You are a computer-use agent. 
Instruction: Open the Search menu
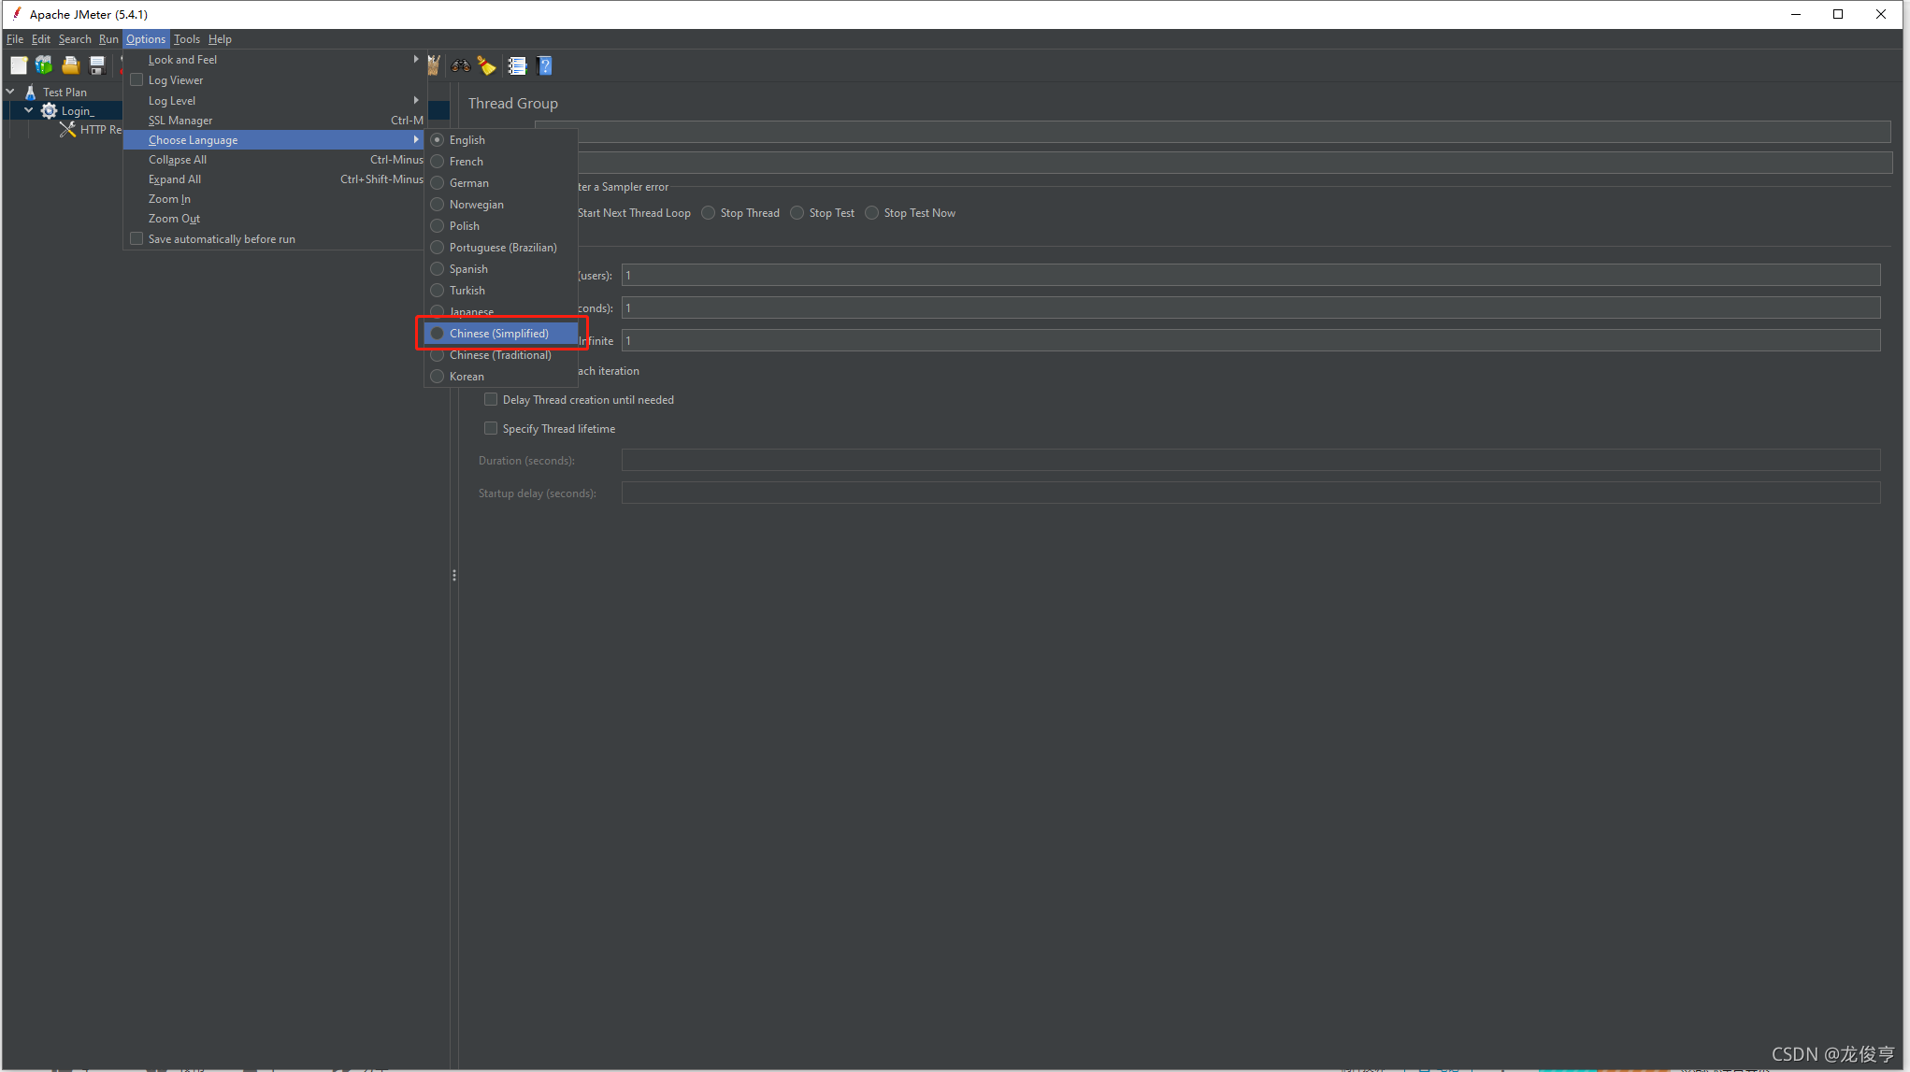[x=75, y=38]
